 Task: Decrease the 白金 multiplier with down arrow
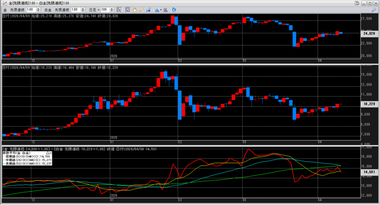pyautogui.click(x=83, y=11)
